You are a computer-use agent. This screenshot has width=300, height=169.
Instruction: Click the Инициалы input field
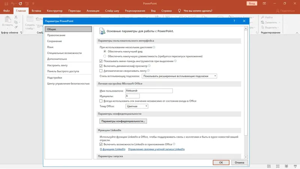132,96
